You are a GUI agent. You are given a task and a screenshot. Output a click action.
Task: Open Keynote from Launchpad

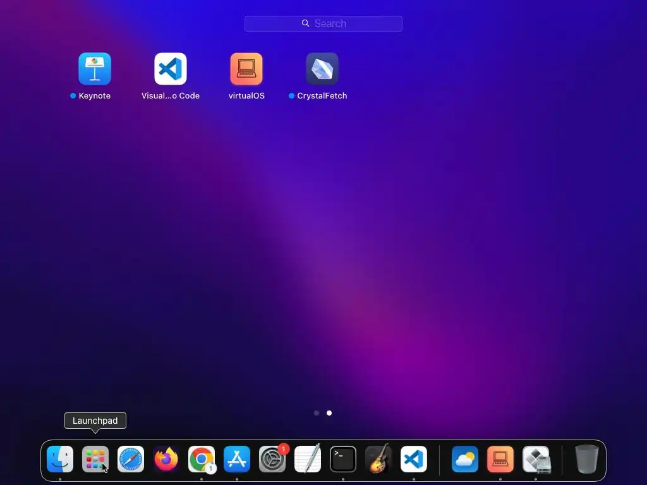[95, 68]
